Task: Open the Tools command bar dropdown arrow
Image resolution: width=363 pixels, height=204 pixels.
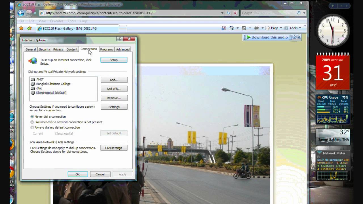Action: (x=299, y=28)
